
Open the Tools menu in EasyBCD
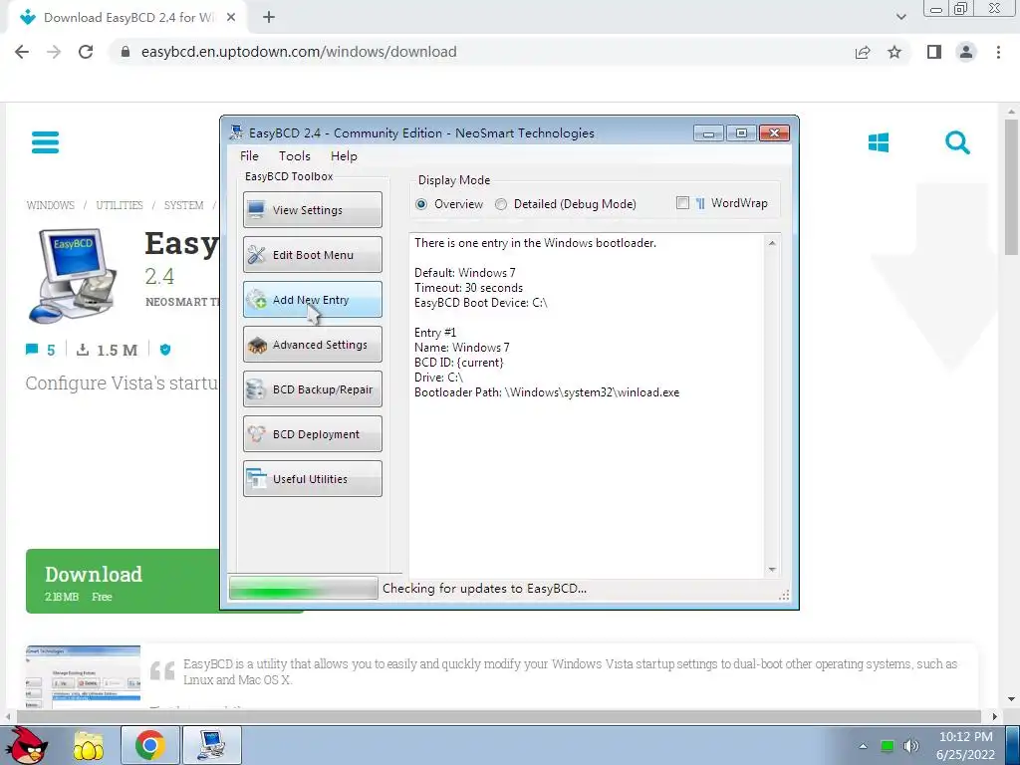click(x=295, y=156)
